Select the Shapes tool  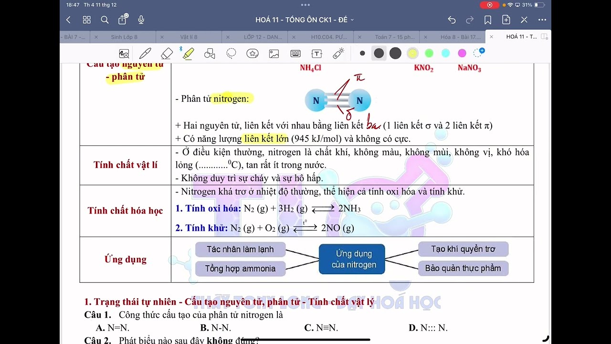click(210, 54)
